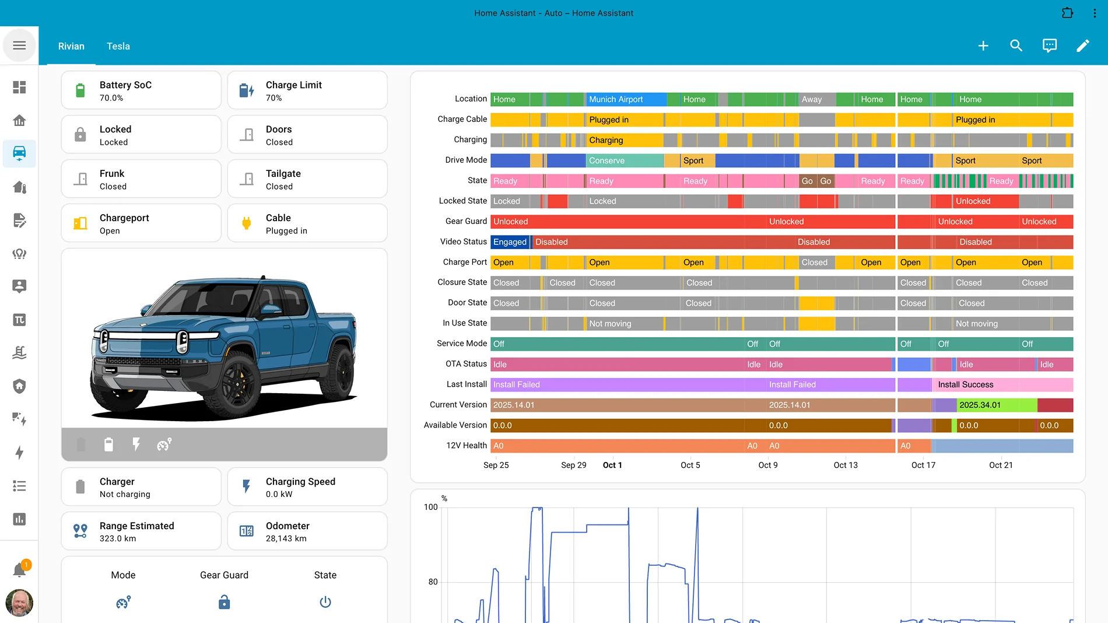Click the Cable Plugged in card
The width and height of the screenshot is (1108, 623).
pyautogui.click(x=307, y=223)
